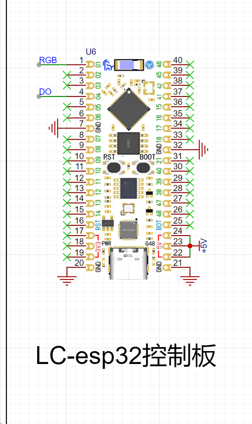Click the RGB net label

[48, 60]
